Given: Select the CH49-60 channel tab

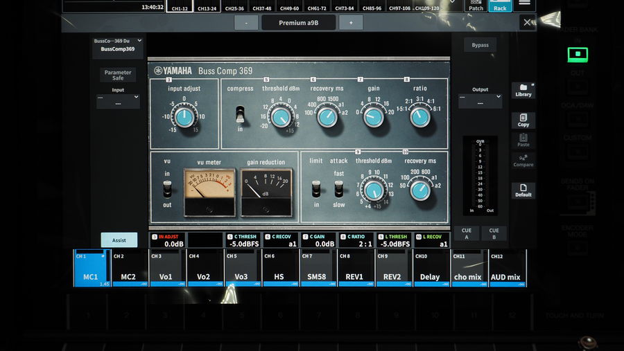Looking at the screenshot, I should click(x=290, y=8).
